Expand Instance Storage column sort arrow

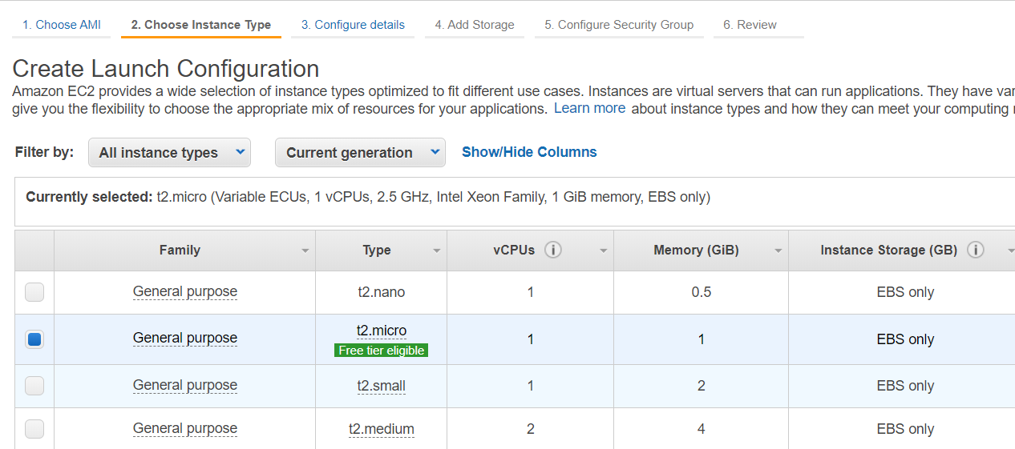point(1010,251)
